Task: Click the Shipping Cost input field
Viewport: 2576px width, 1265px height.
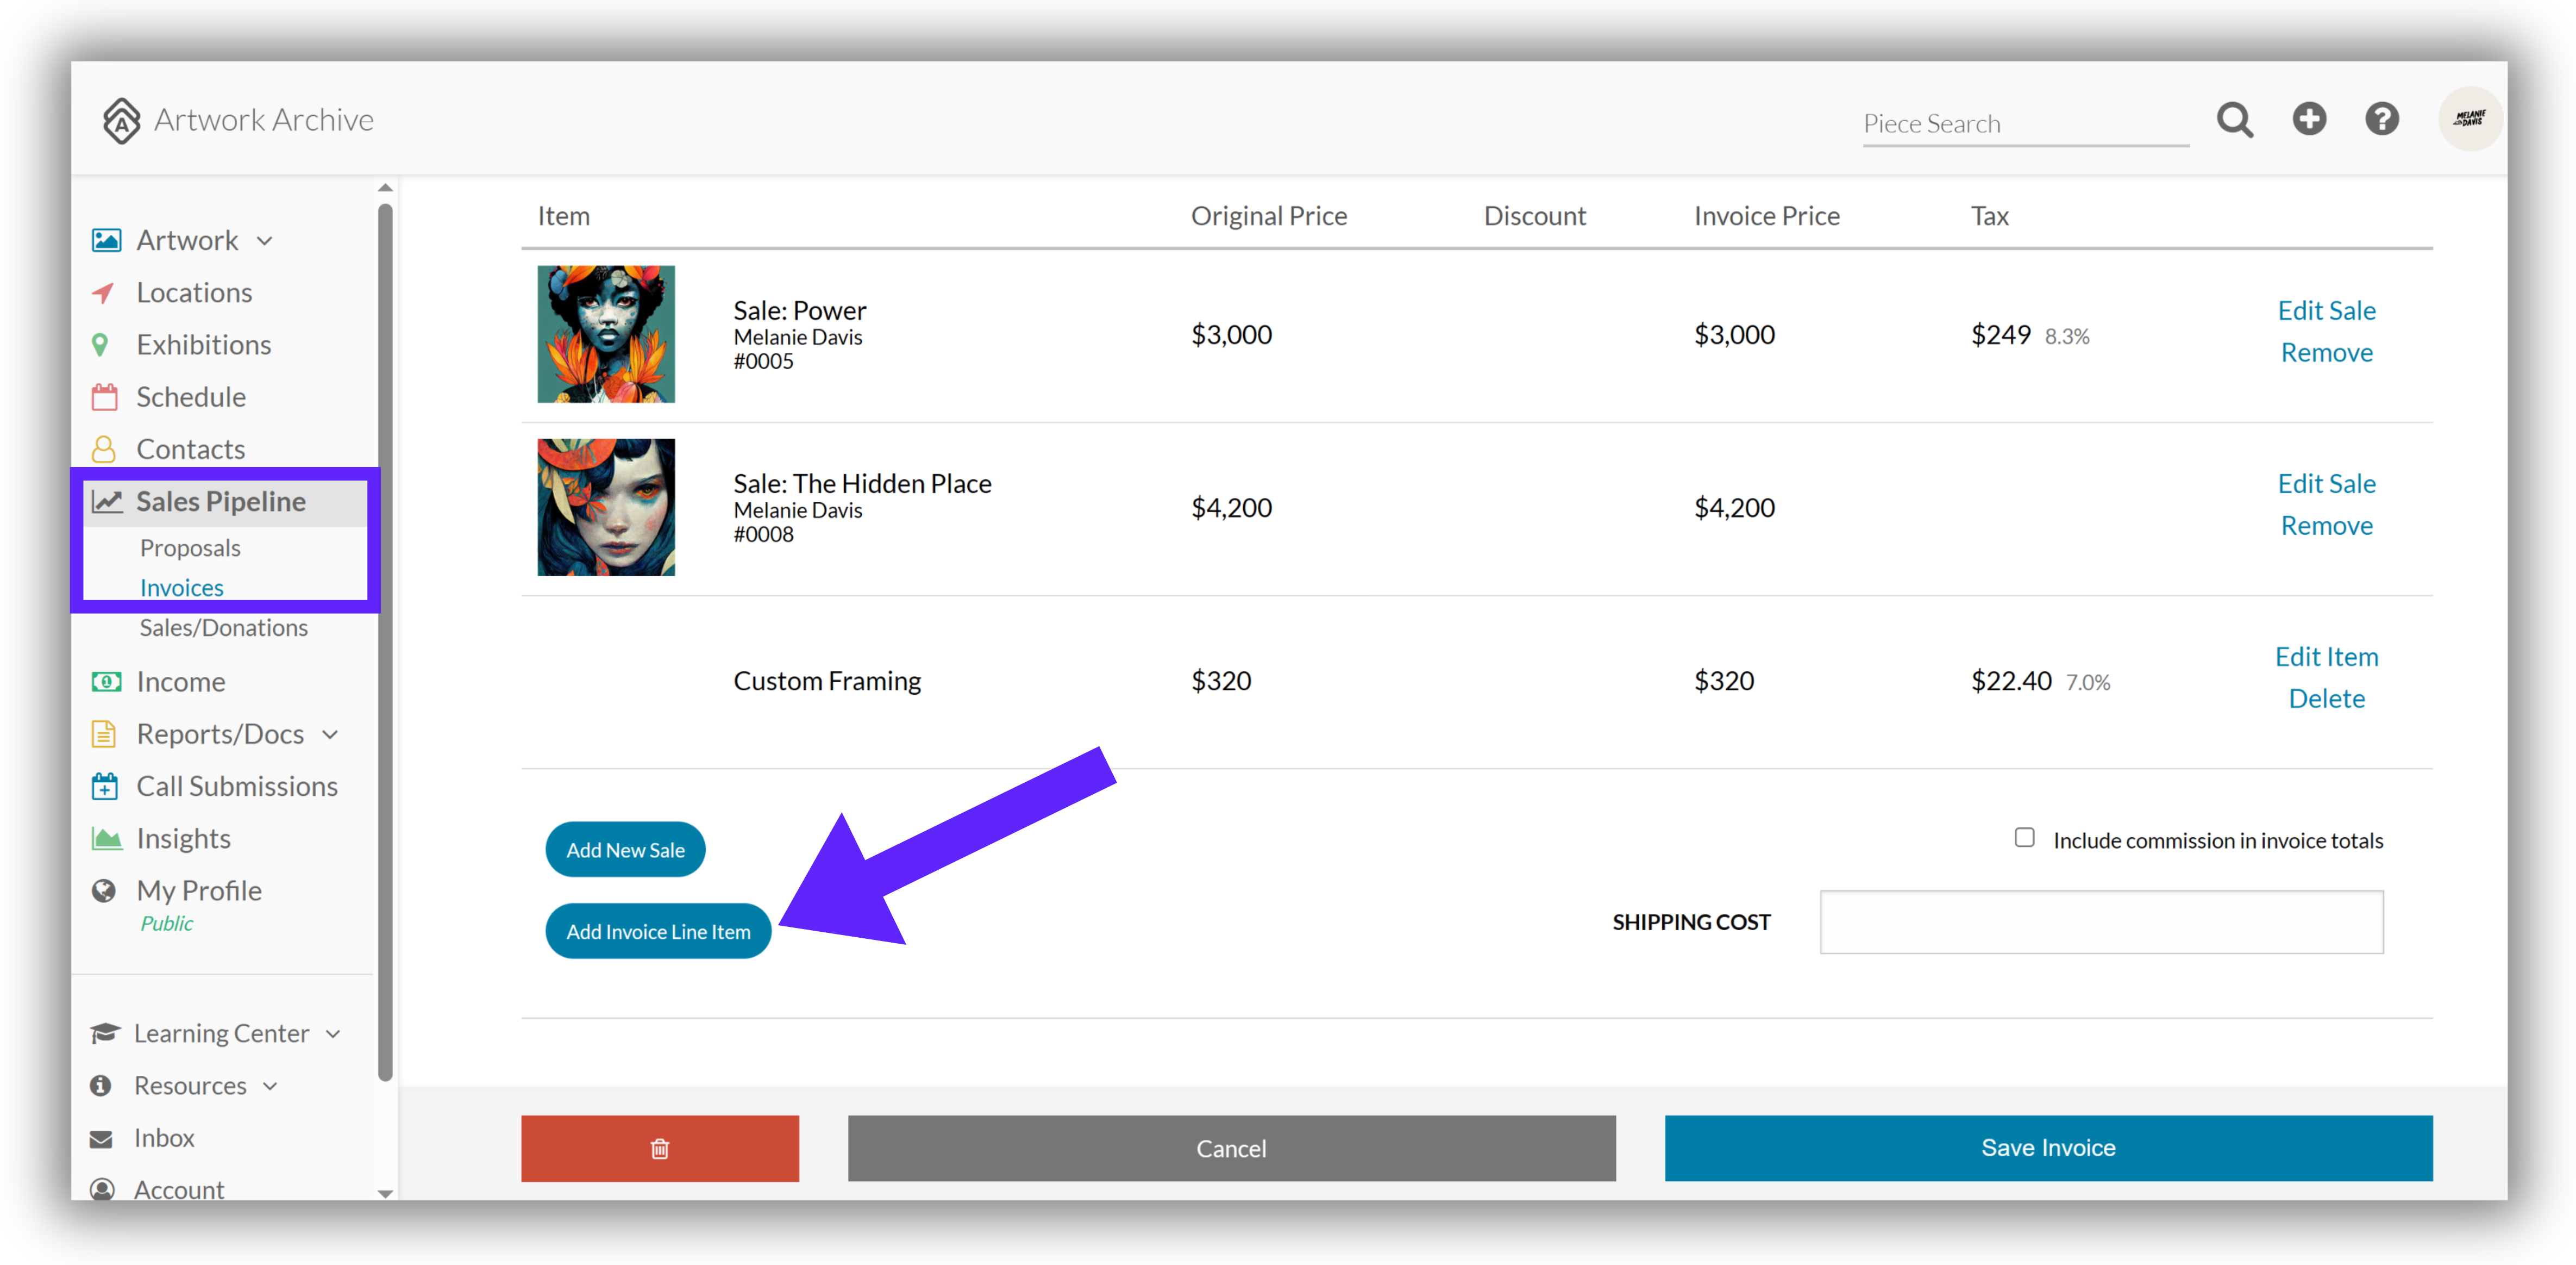Action: click(x=2101, y=922)
